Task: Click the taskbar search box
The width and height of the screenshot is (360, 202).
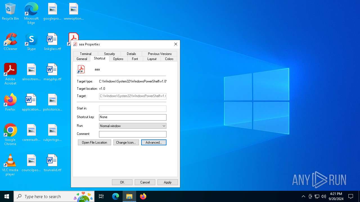Action: (x=54, y=196)
